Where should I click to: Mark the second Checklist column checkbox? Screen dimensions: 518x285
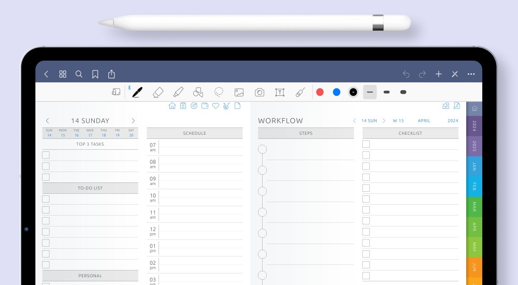tap(366, 155)
